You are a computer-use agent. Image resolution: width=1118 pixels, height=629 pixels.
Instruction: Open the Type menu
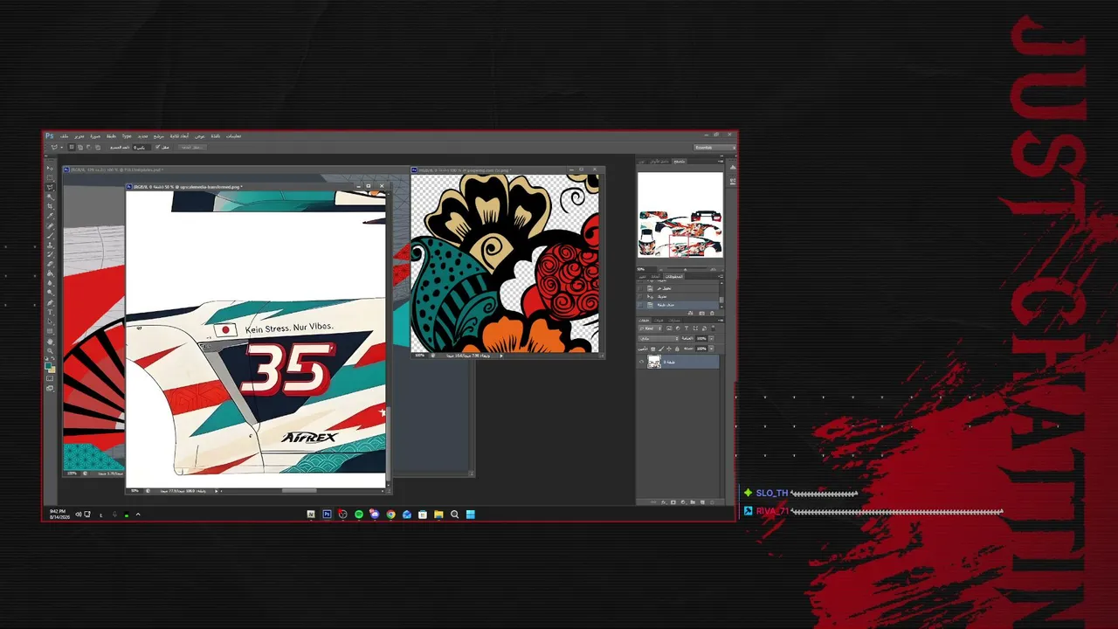click(x=127, y=136)
